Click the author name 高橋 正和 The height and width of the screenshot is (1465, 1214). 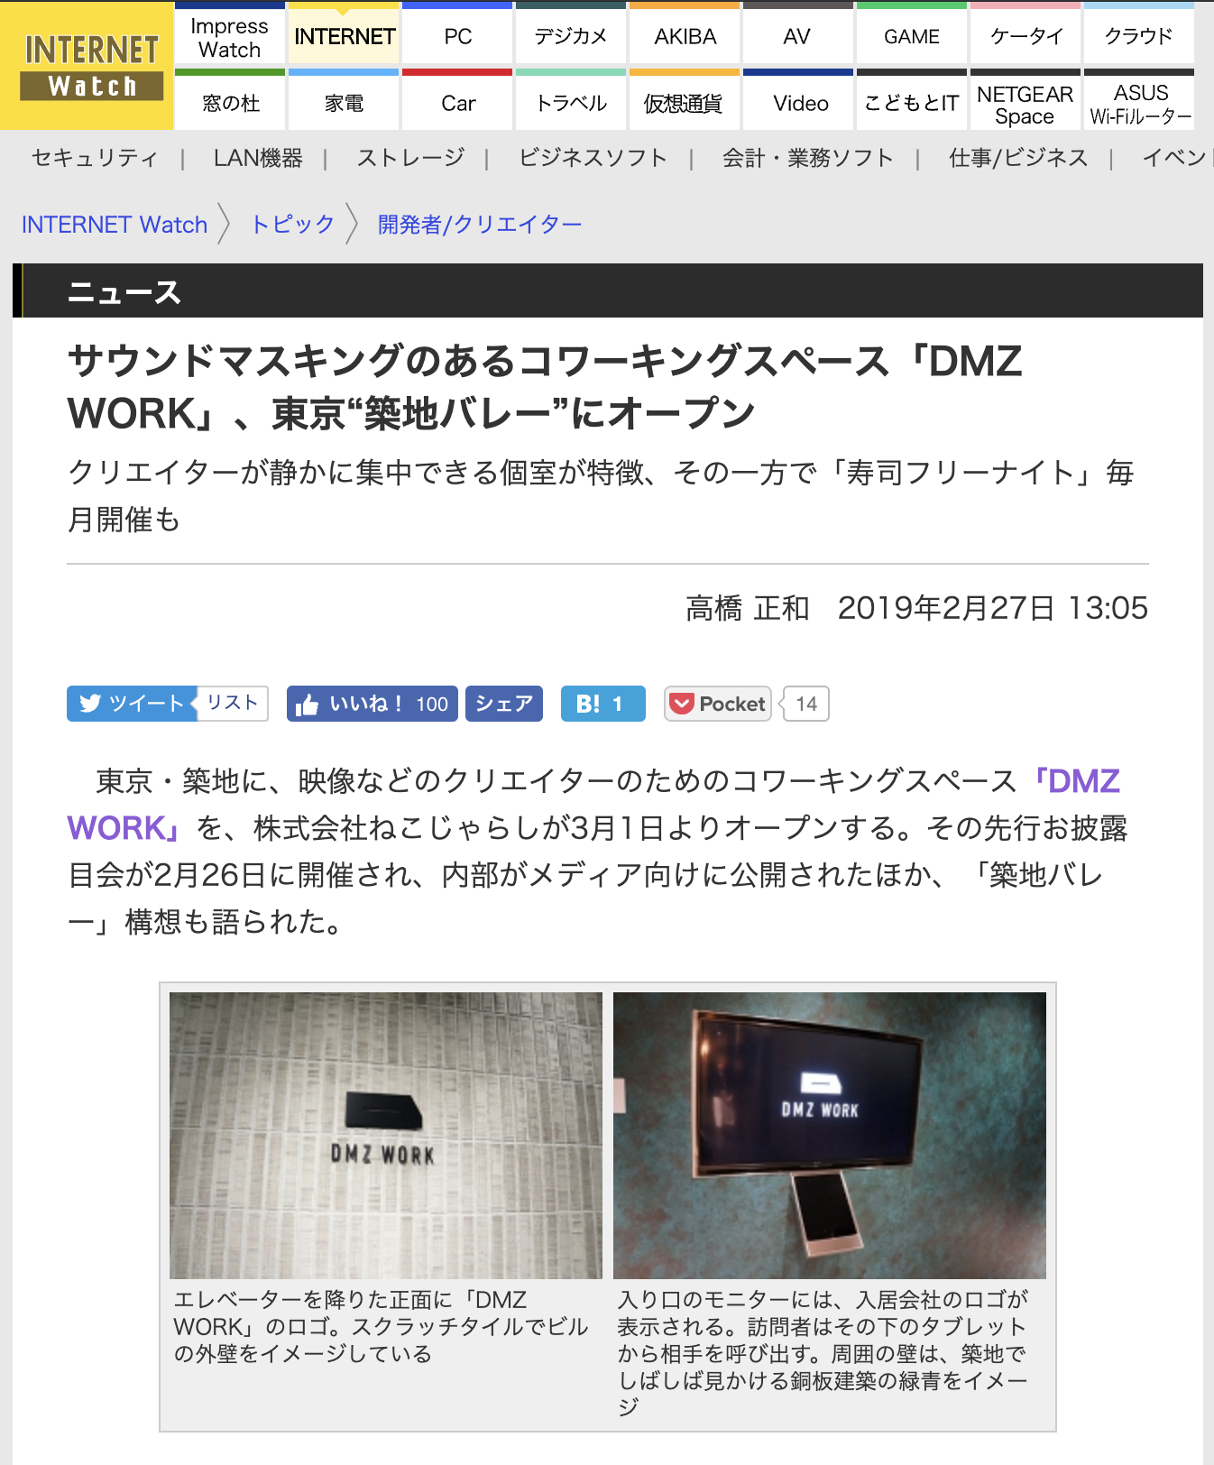pos(747,608)
